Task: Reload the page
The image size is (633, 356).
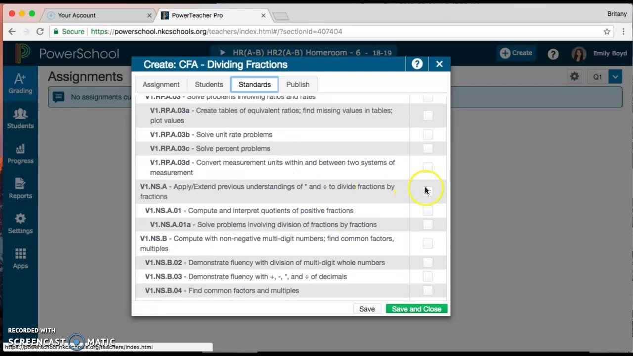Action: coord(40,31)
